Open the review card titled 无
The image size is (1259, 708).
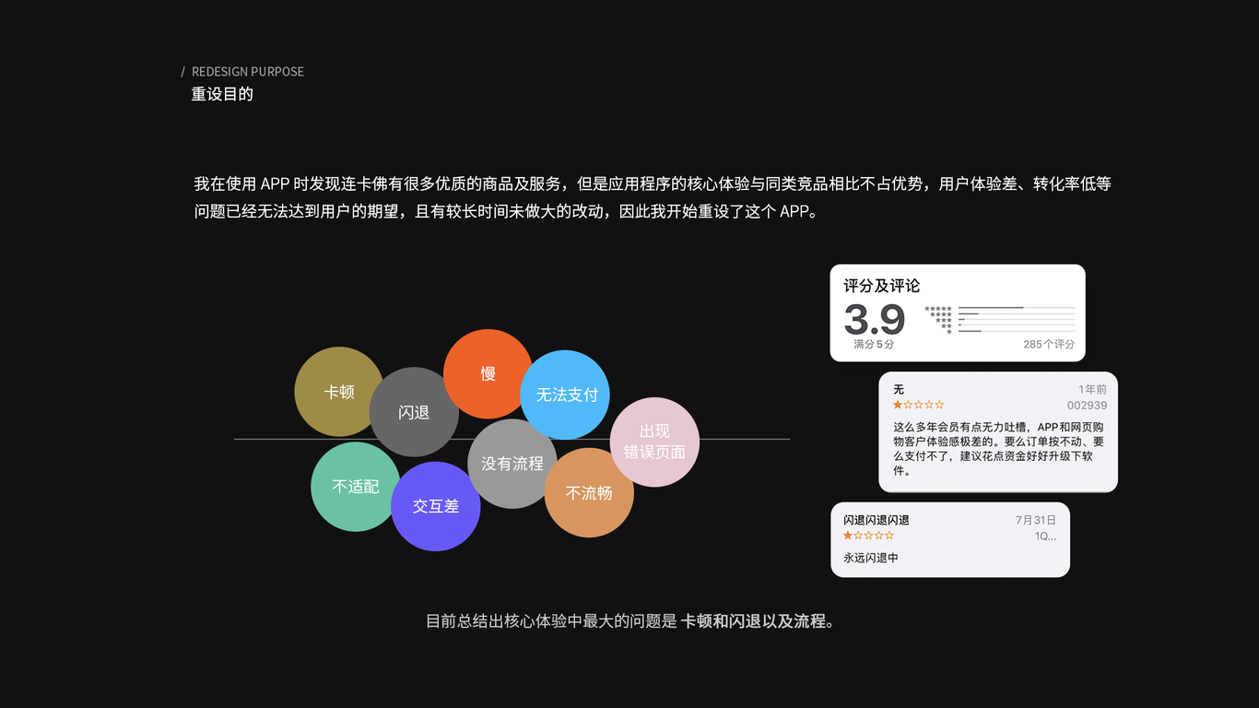998,431
